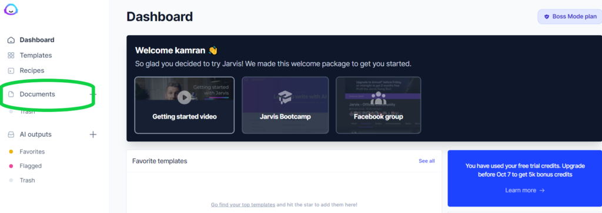
Task: Click the Favorite templates heading
Action: tap(160, 161)
